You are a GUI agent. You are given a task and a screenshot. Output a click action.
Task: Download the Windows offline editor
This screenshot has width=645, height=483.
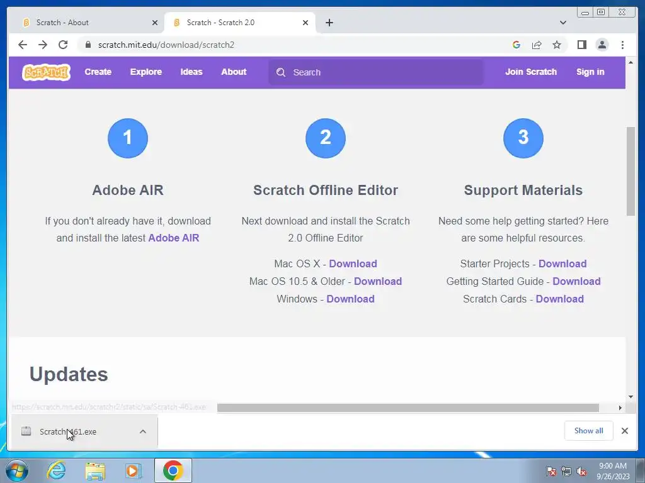coord(350,299)
